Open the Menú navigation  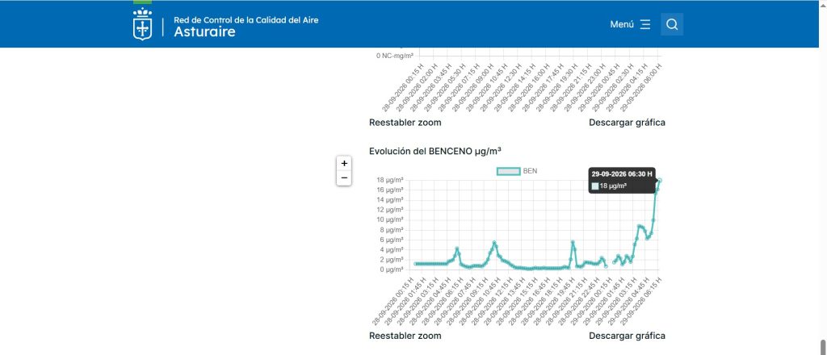pyautogui.click(x=630, y=24)
